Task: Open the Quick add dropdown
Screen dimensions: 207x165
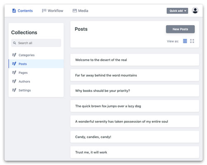Action: point(177,11)
